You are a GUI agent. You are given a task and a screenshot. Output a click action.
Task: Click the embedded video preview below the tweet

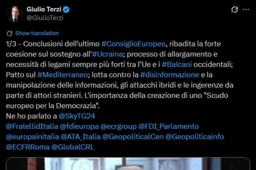(128, 164)
